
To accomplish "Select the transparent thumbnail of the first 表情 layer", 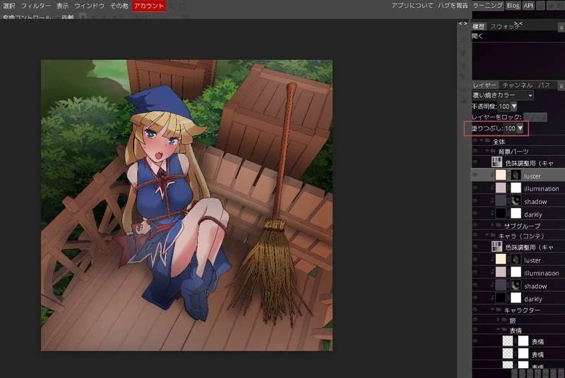I will 508,341.
